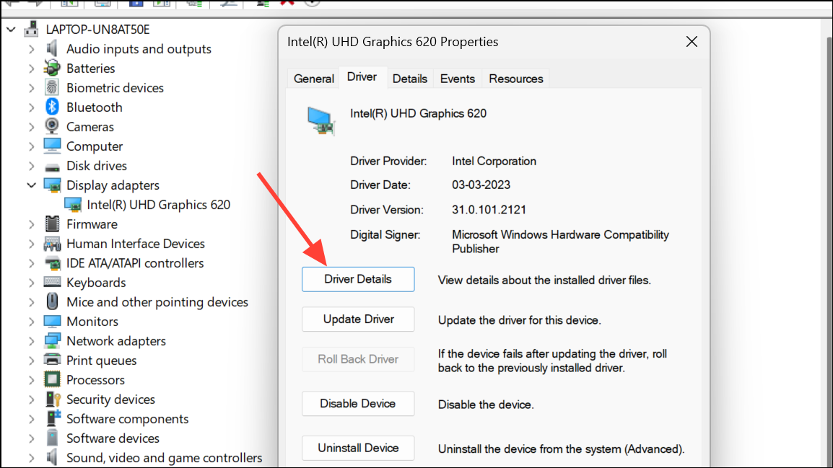Click the Firmware chip icon

[52, 224]
